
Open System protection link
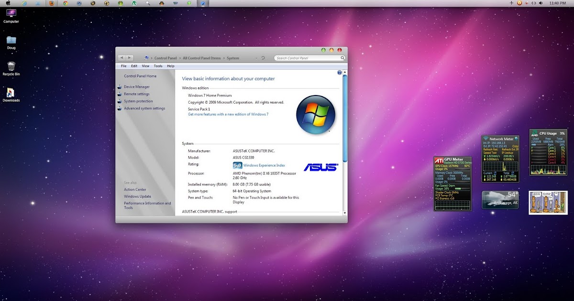(138, 101)
